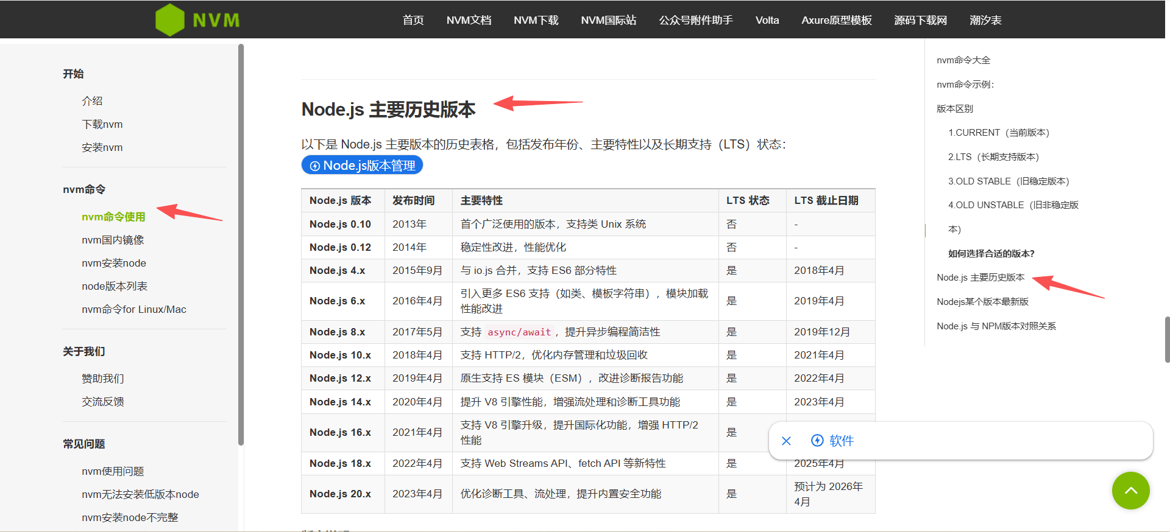This screenshot has width=1170, height=532.
Task: Jump to 如何选择合适的版本? outline entry
Action: 991,254
